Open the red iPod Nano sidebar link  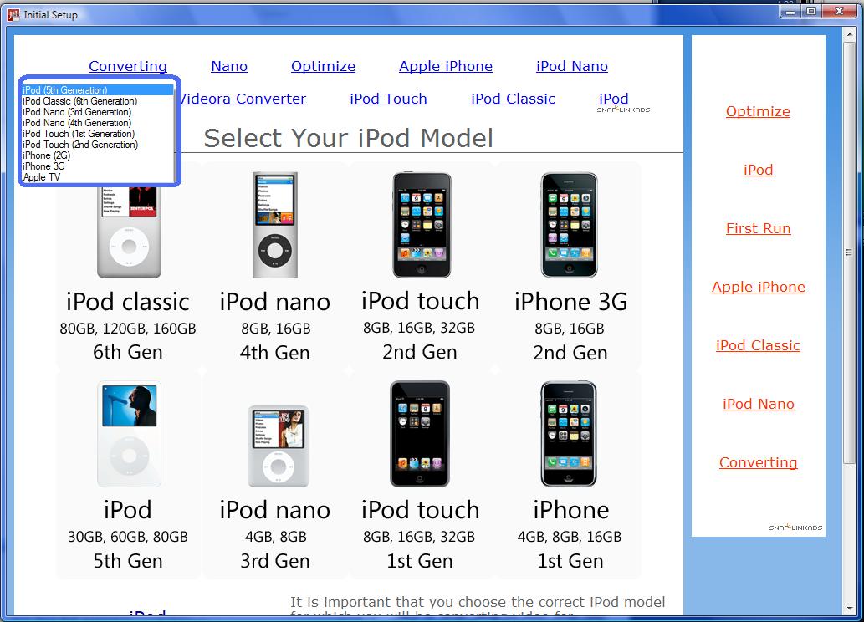click(x=759, y=404)
